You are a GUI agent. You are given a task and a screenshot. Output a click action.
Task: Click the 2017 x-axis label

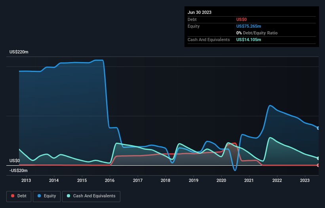pyautogui.click(x=138, y=180)
